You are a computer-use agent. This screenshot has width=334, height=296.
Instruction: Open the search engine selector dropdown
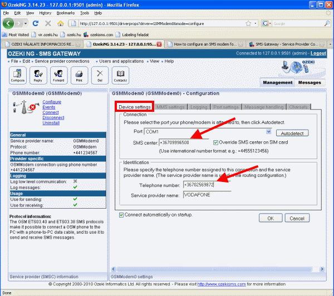[270, 23]
